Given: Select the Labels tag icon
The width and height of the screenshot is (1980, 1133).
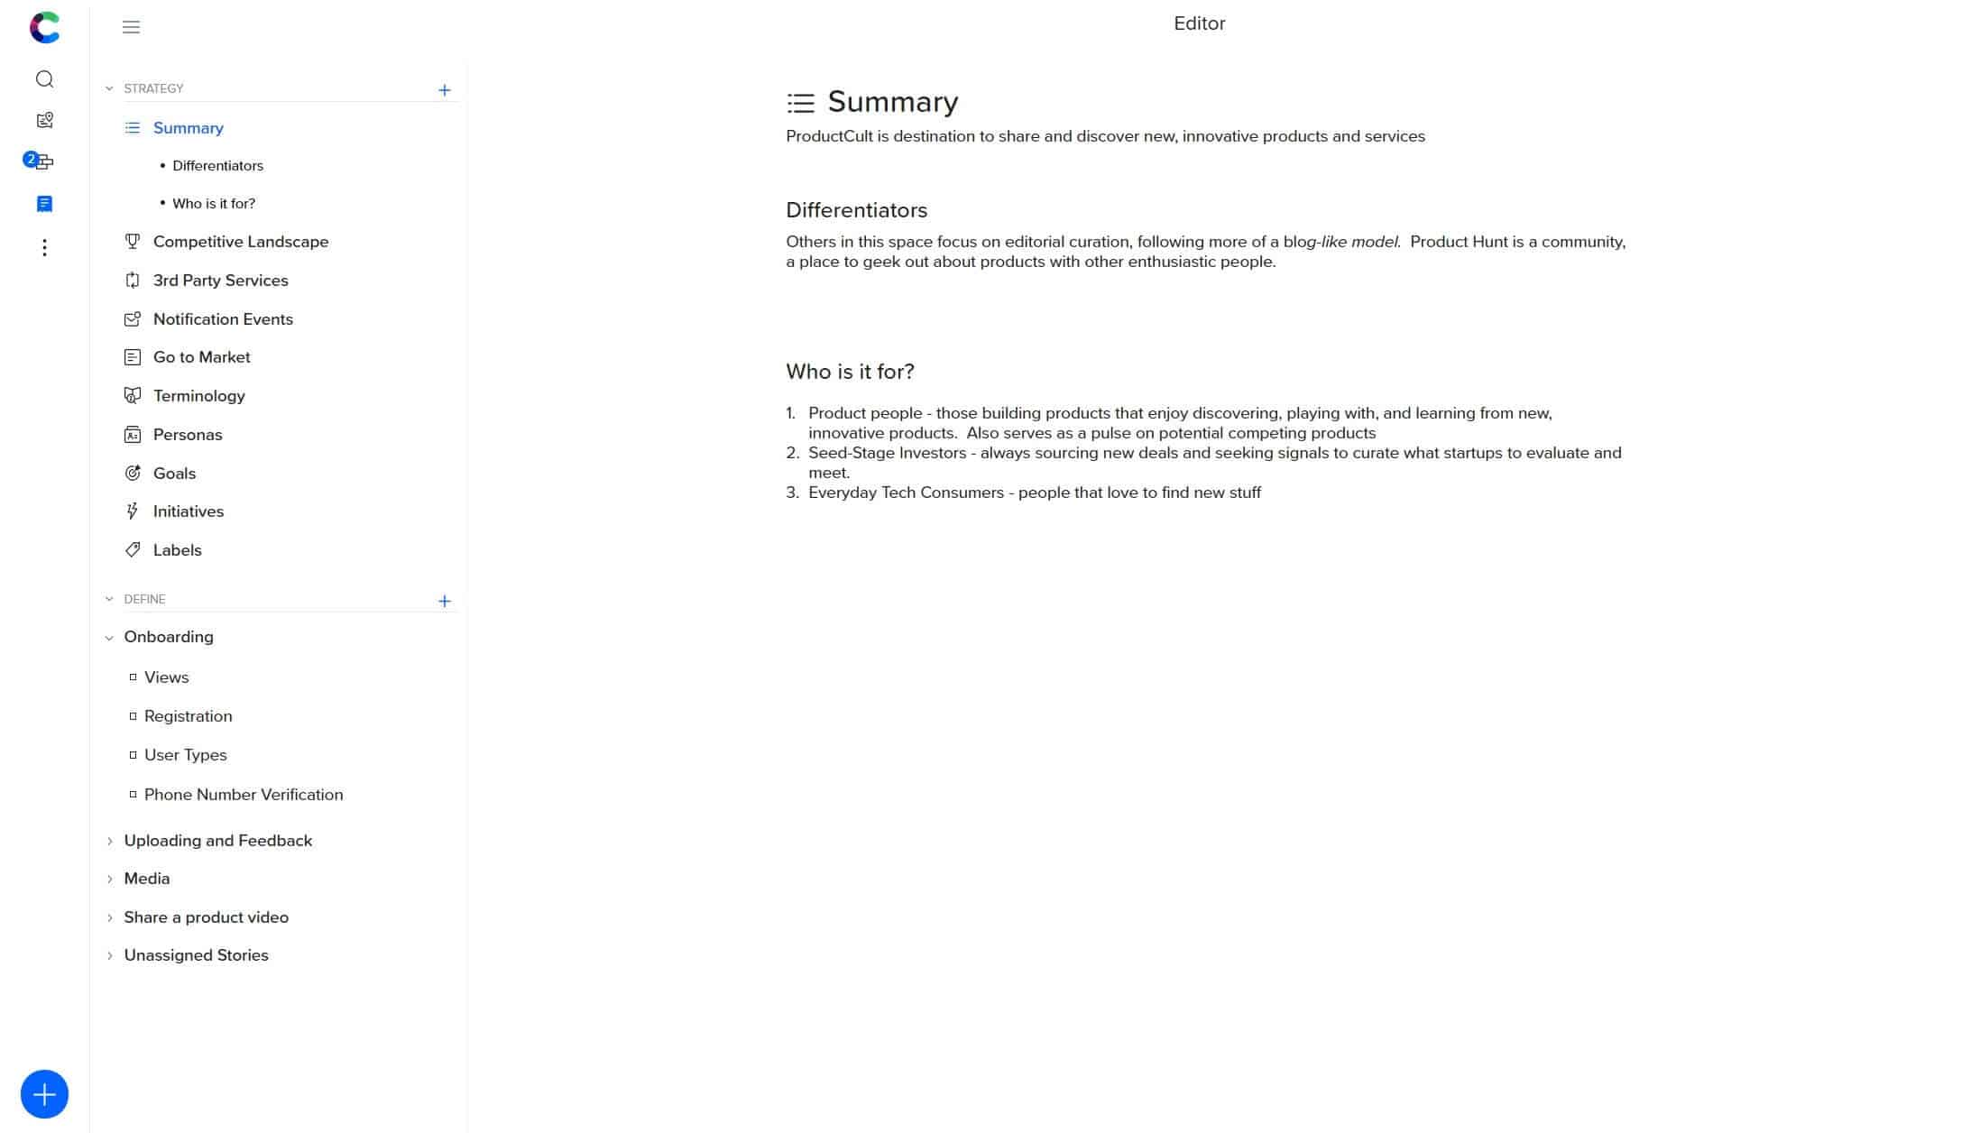Looking at the screenshot, I should tap(132, 549).
